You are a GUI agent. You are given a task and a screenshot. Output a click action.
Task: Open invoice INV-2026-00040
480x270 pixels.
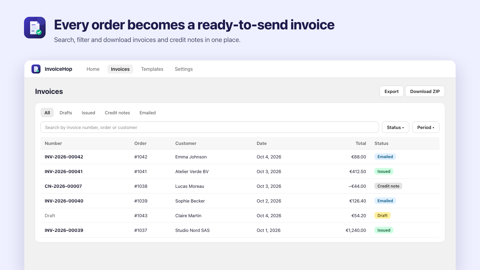click(x=64, y=201)
